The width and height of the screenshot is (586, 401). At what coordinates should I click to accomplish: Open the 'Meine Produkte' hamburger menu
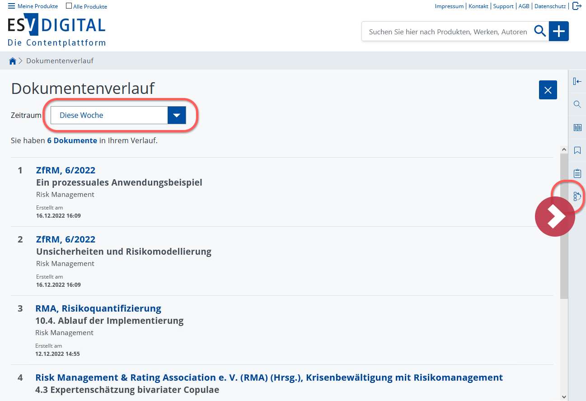[10, 6]
